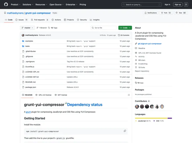Expand the Enterprise menu
The width and height of the screenshot is (192, 143).
[x=71, y=4]
